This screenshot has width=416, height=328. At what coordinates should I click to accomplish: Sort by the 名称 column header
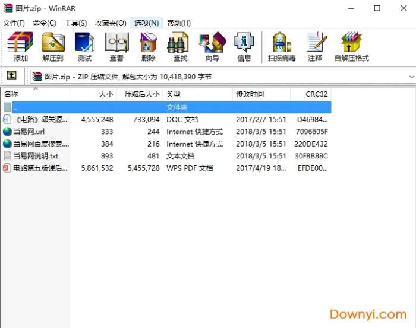(x=35, y=94)
